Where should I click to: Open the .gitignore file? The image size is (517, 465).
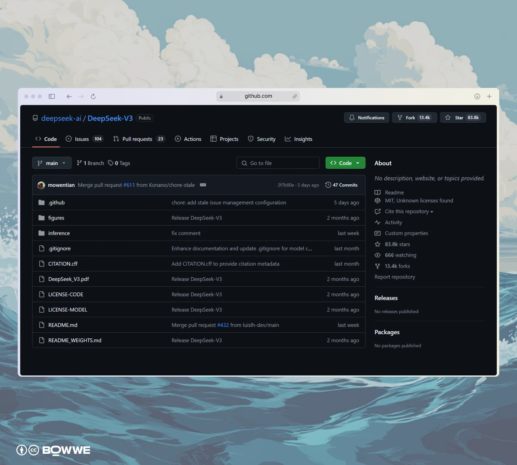click(59, 248)
